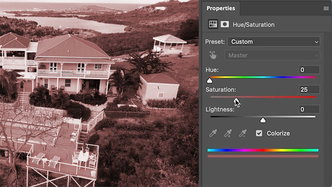Screen dimensions: 332x187
Task: Click the reddish output color bar
Action: coord(263,156)
